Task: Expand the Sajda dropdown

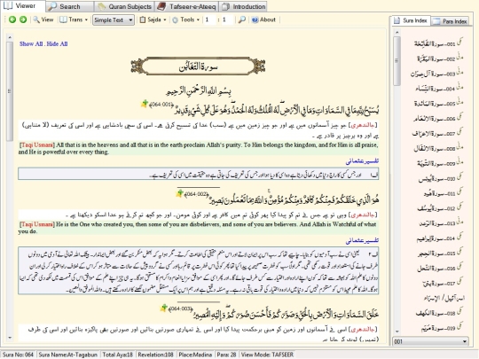Action: [x=153, y=20]
